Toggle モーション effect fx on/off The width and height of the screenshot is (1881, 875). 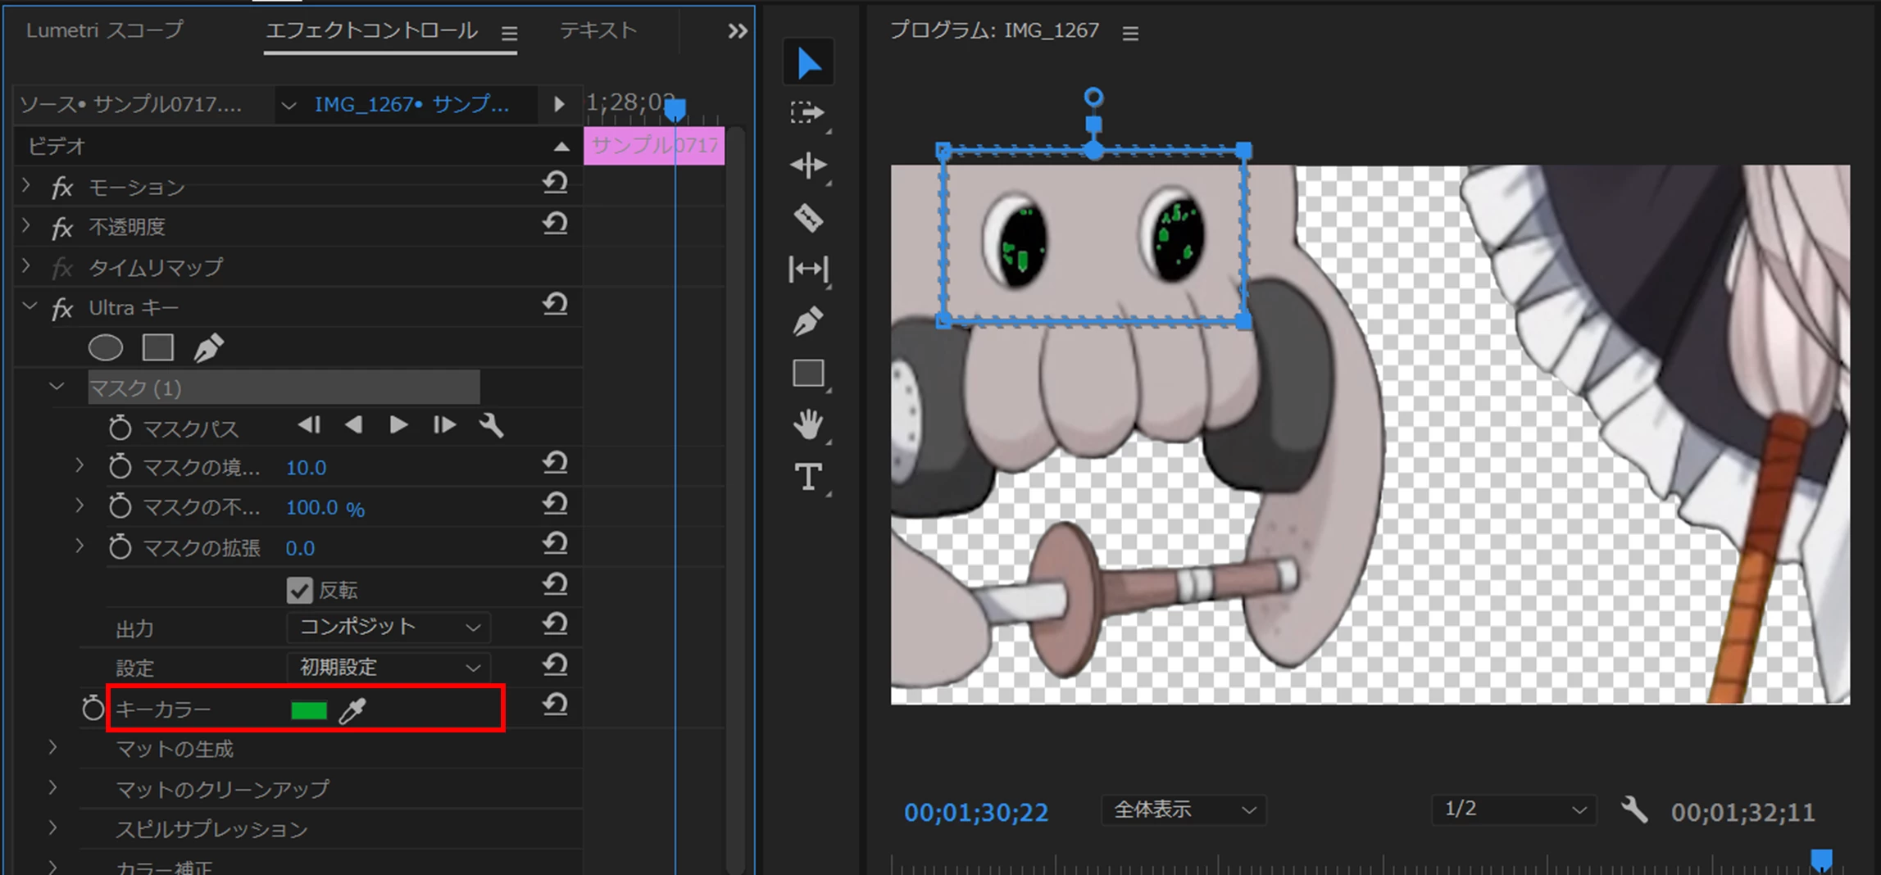click(62, 188)
